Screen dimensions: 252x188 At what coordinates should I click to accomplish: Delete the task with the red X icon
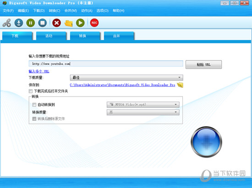click(x=56, y=23)
